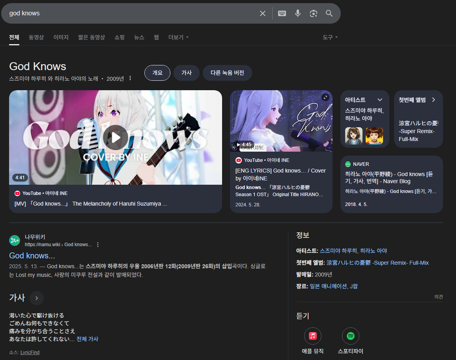Expand the 더보기 dropdown menu

(x=179, y=37)
